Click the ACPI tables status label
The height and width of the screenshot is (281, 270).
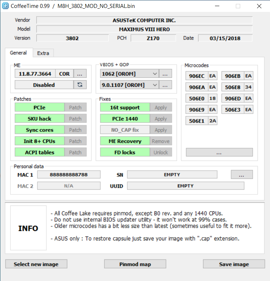tap(40, 152)
